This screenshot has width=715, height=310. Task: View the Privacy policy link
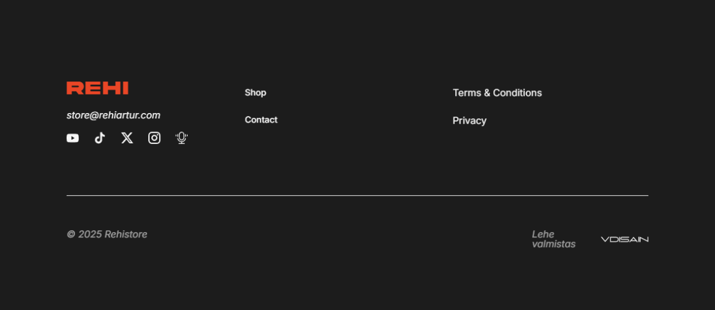coord(470,121)
